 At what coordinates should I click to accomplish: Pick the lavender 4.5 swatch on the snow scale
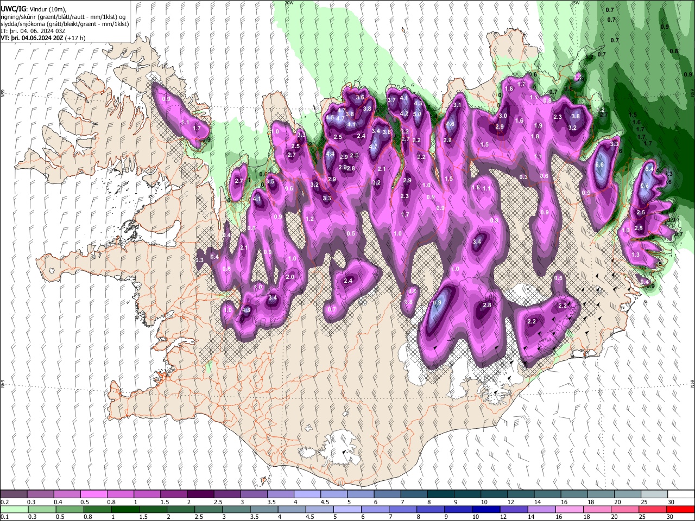click(x=334, y=494)
